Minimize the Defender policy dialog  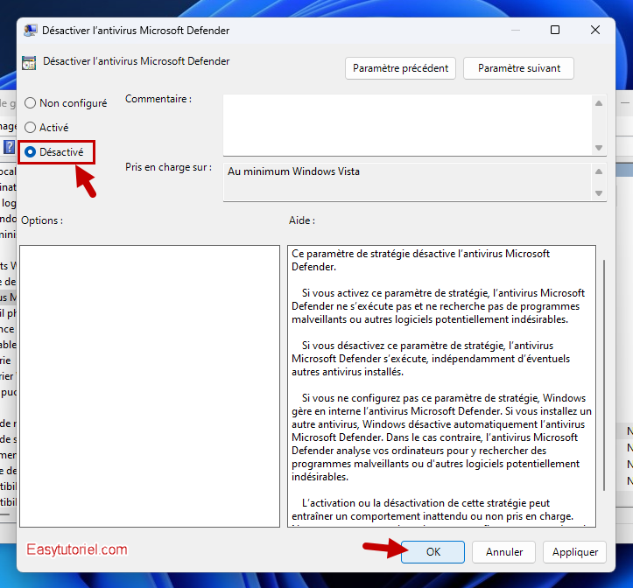(516, 30)
